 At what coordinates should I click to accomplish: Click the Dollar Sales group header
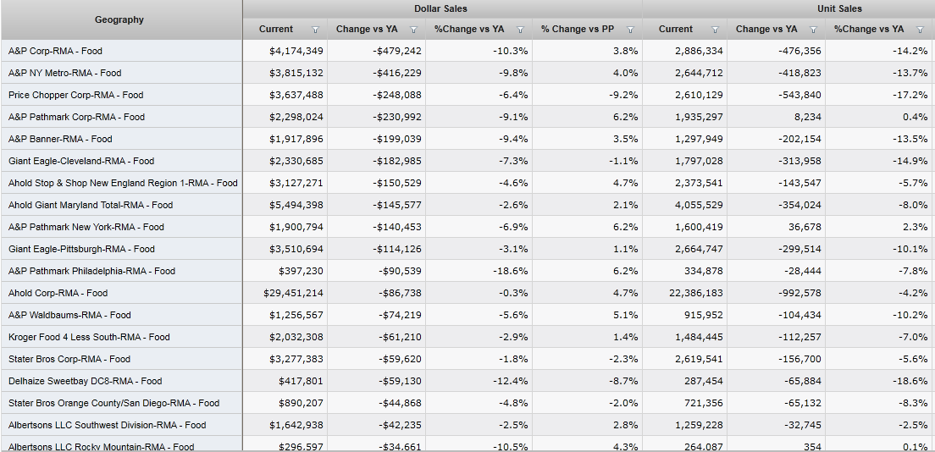click(441, 8)
